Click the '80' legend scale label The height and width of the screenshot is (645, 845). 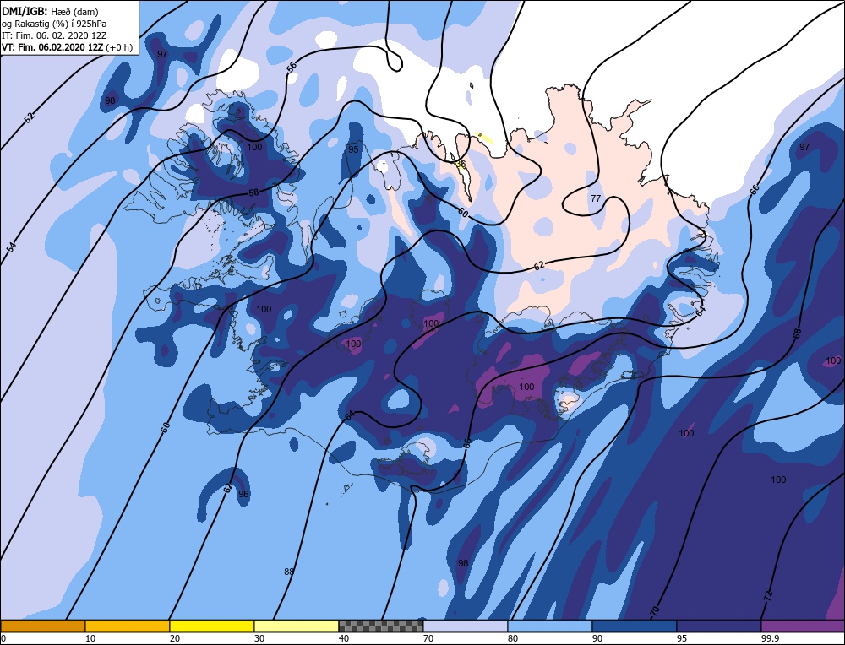pos(513,638)
